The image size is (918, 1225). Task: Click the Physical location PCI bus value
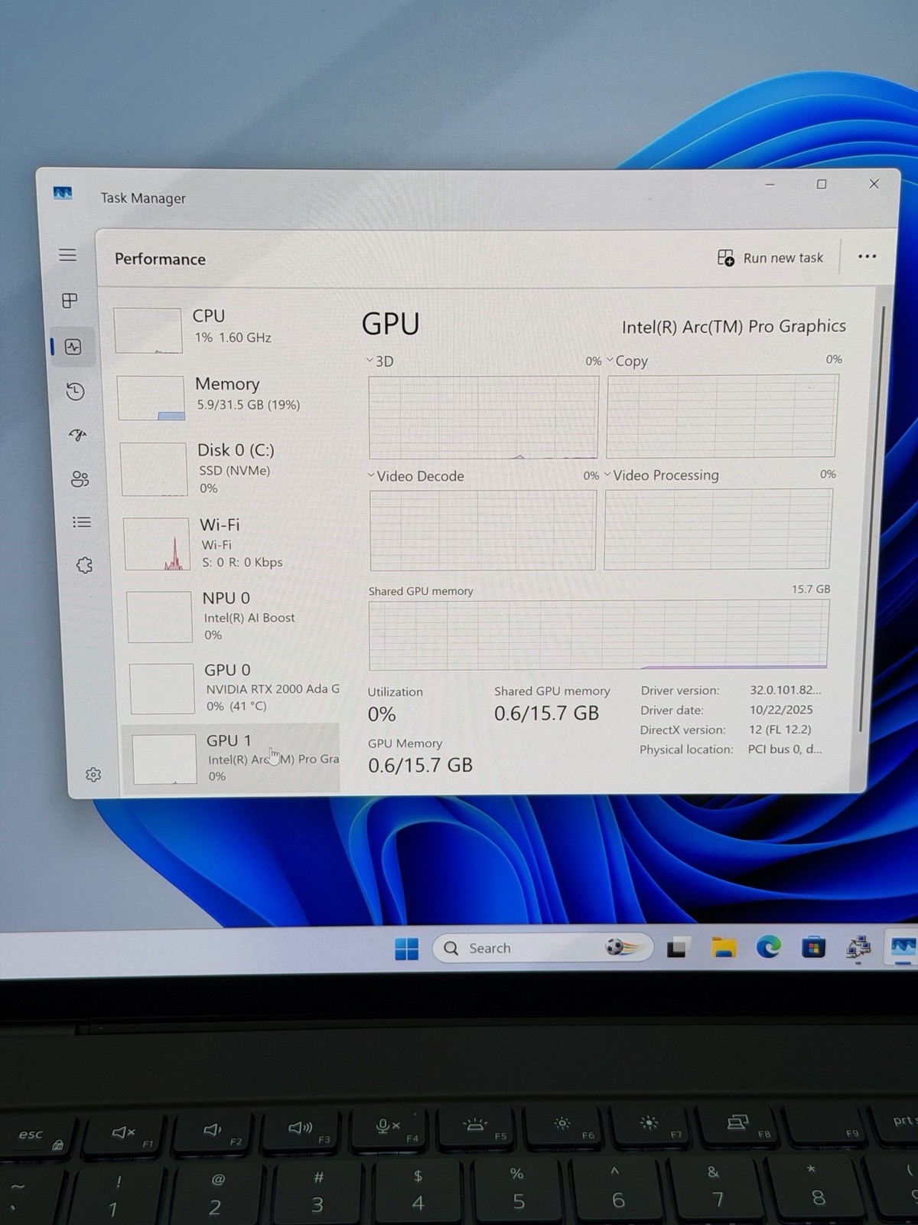[784, 749]
